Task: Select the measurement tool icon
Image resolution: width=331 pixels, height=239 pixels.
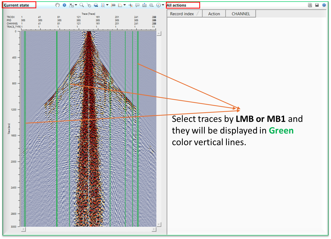Action: click(x=151, y=5)
